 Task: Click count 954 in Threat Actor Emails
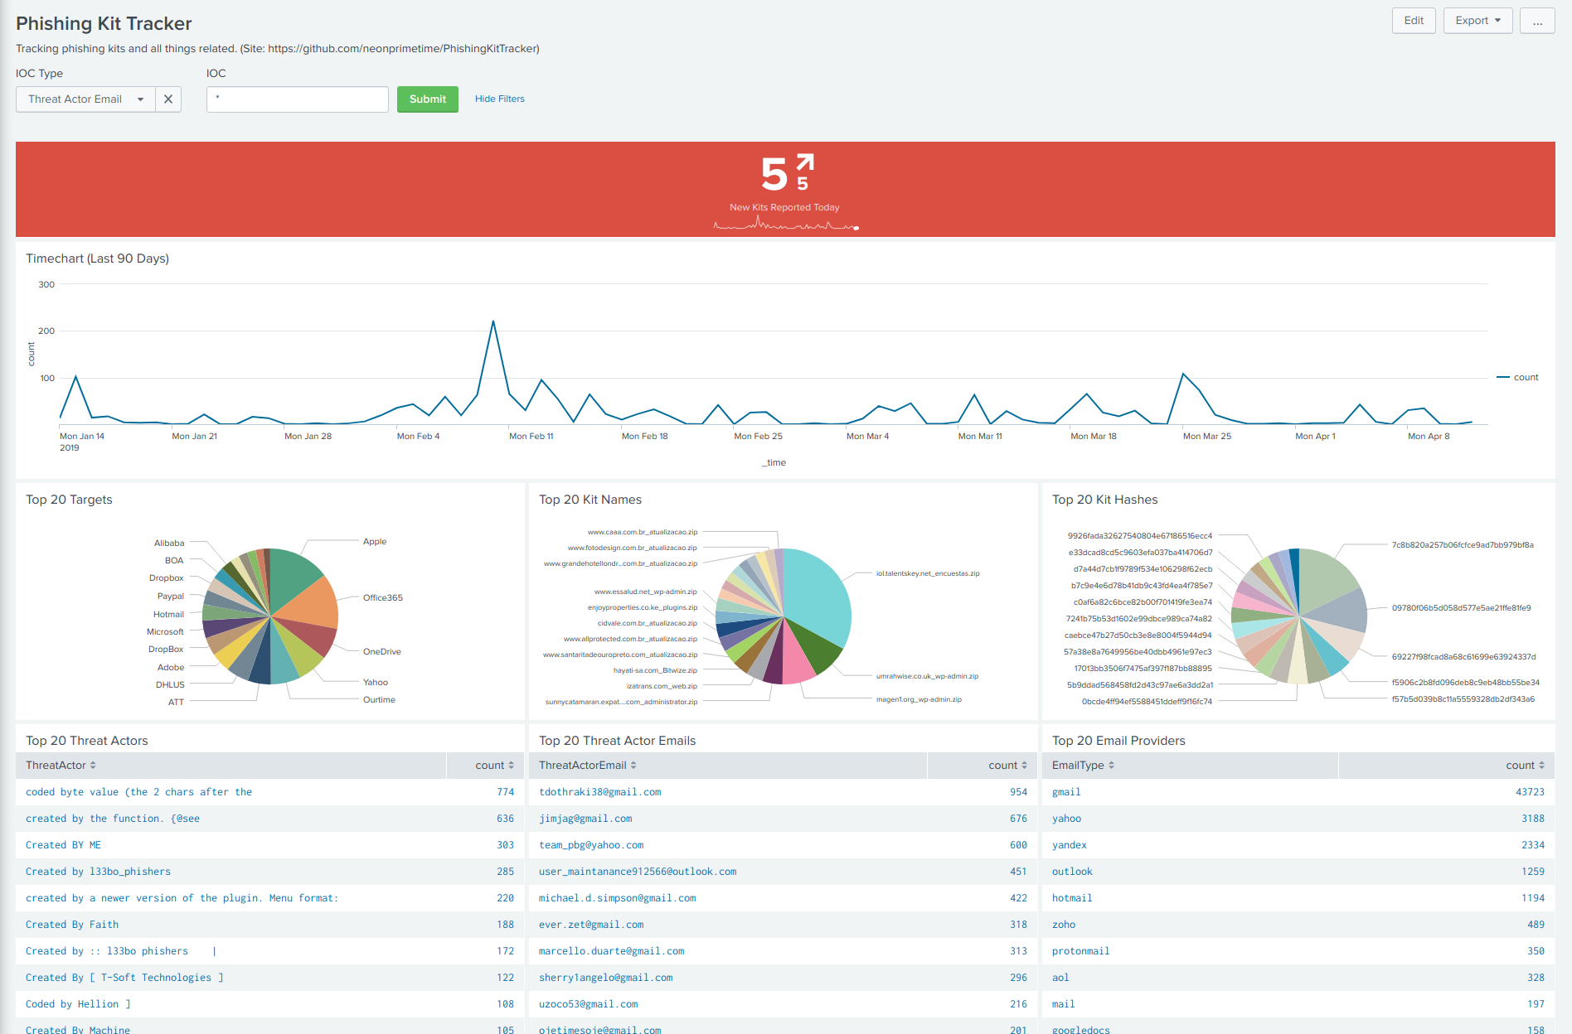(x=1018, y=792)
